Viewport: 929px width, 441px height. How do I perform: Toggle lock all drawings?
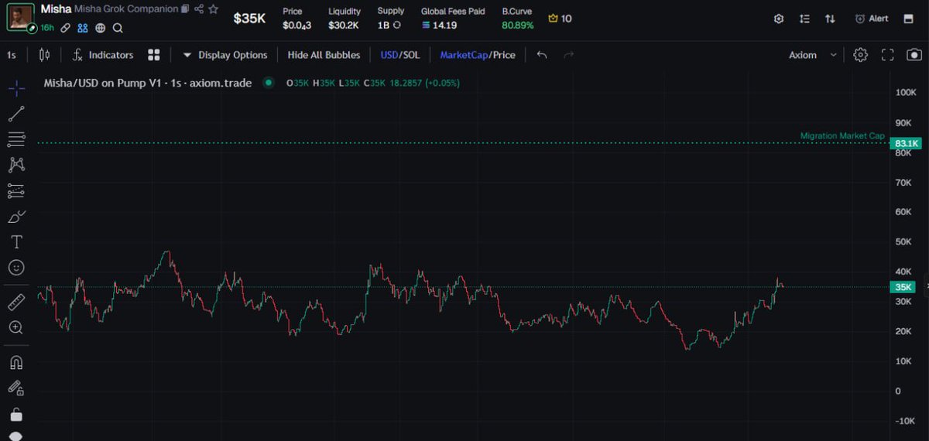click(x=16, y=414)
